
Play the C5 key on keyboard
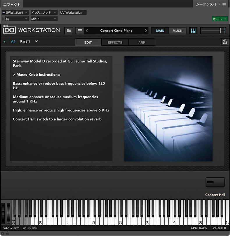coord(174,221)
